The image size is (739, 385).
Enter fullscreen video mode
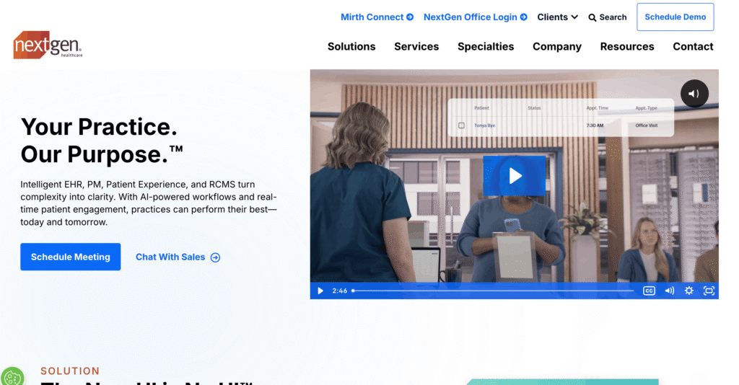(x=709, y=291)
